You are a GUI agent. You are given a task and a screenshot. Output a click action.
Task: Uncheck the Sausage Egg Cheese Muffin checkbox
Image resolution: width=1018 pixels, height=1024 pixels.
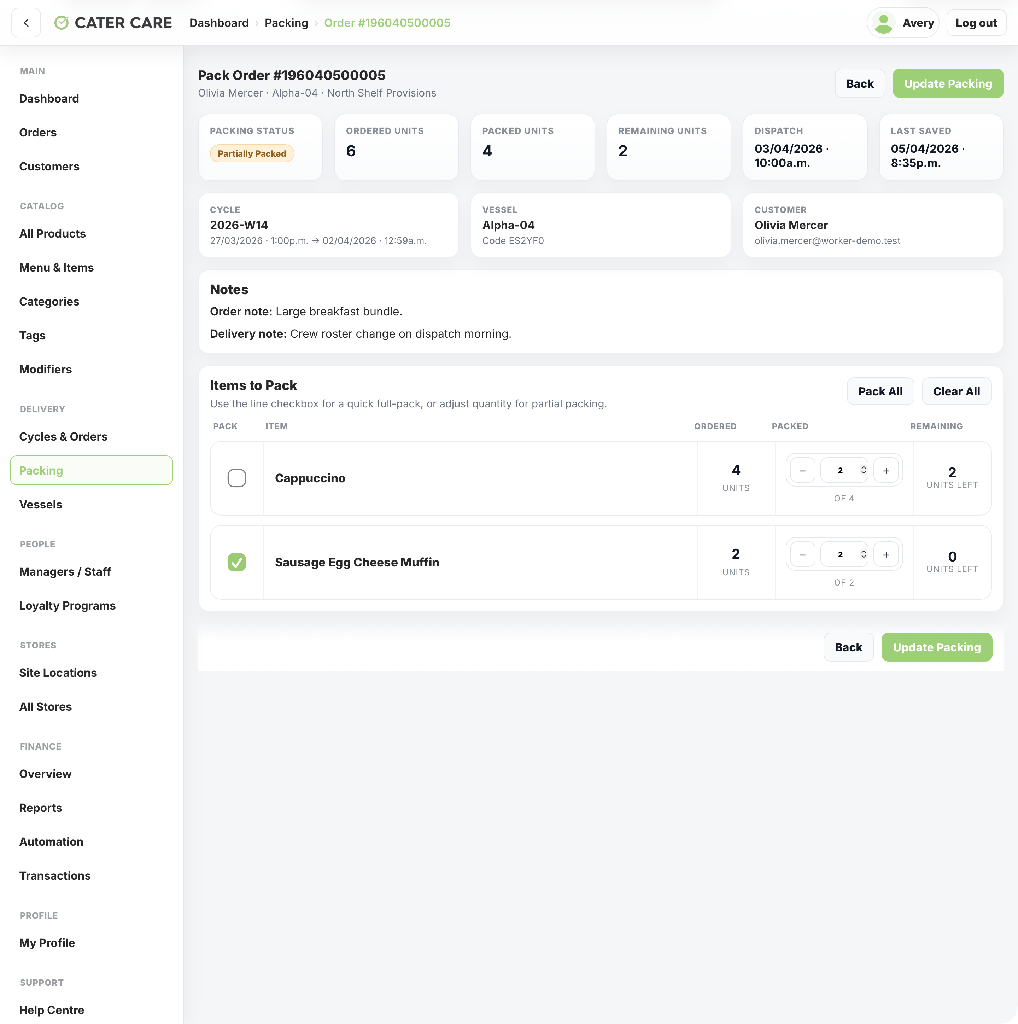pyautogui.click(x=236, y=562)
